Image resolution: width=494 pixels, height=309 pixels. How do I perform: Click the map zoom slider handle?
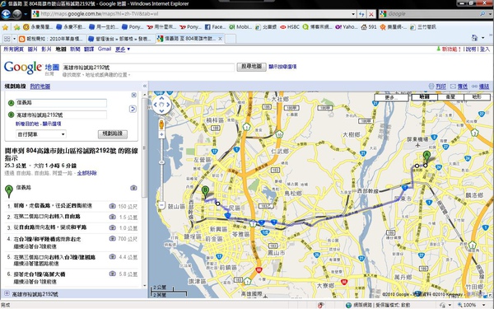[x=161, y=162]
